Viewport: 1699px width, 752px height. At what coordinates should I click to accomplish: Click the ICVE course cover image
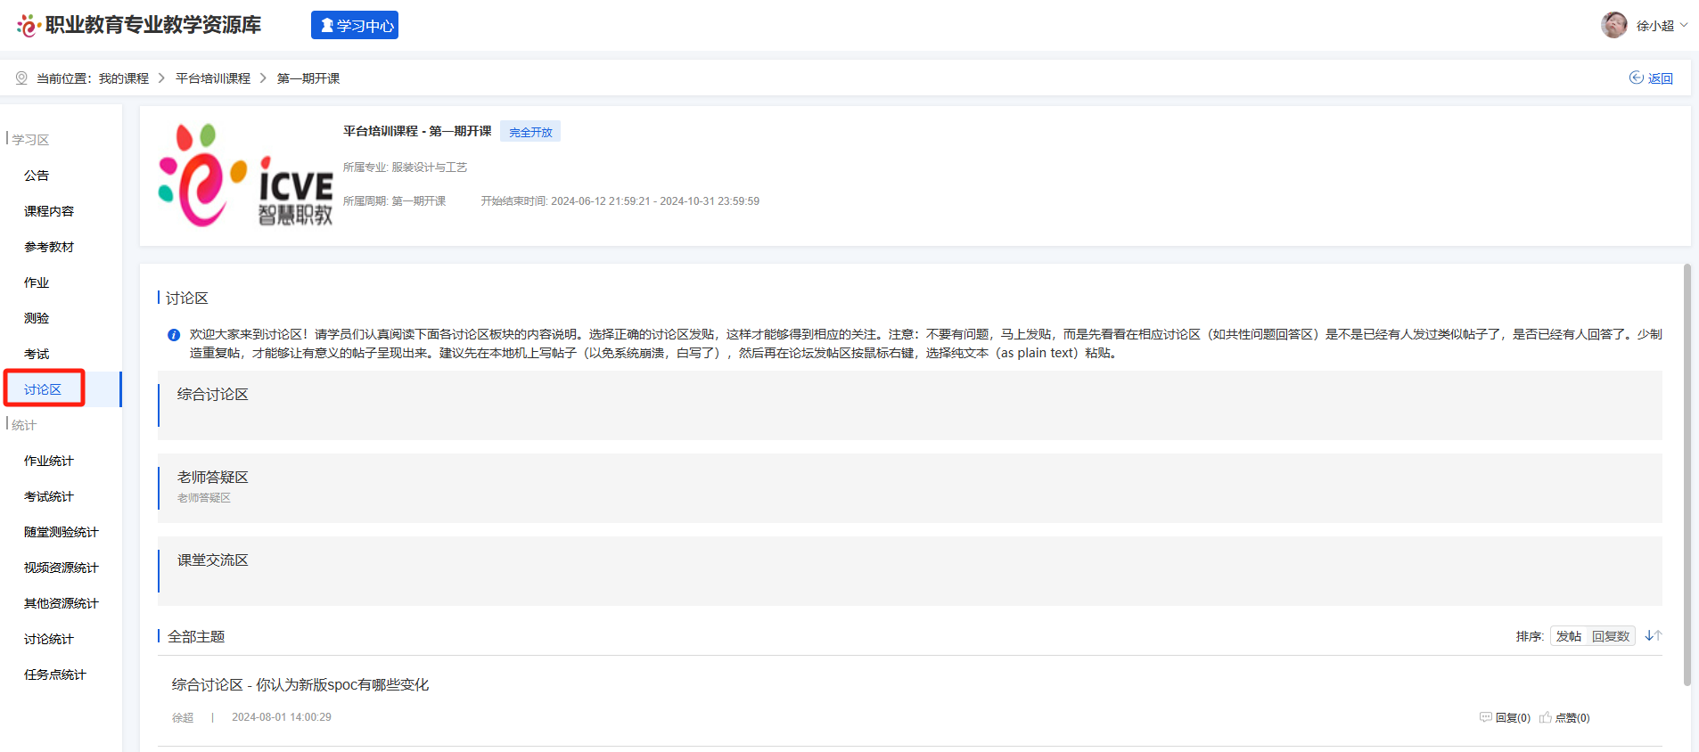coord(245,176)
